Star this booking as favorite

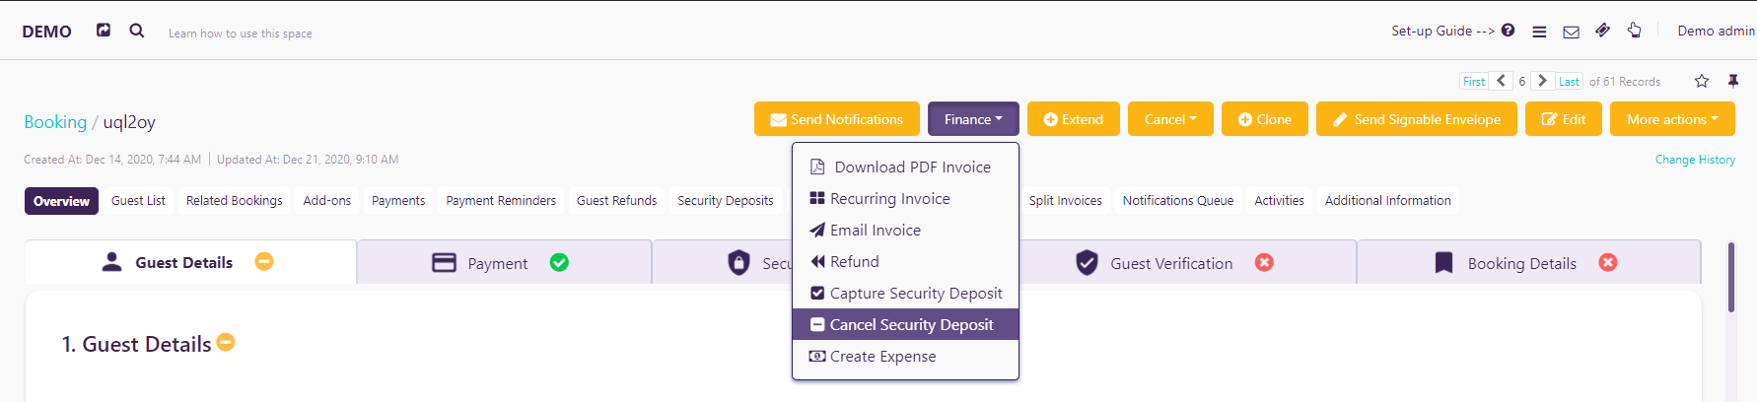[1702, 81]
